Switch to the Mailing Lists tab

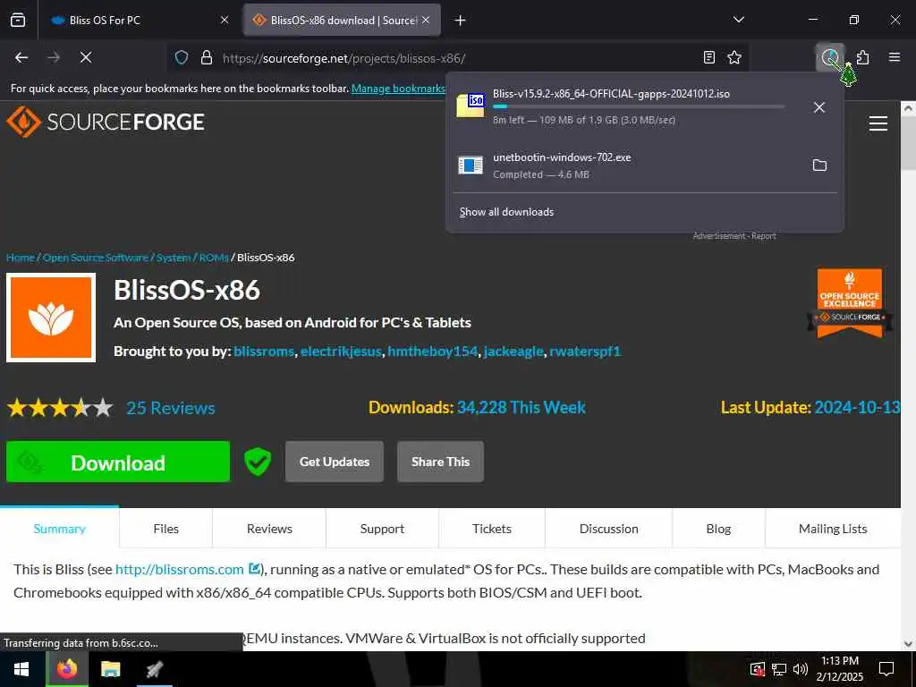click(833, 528)
